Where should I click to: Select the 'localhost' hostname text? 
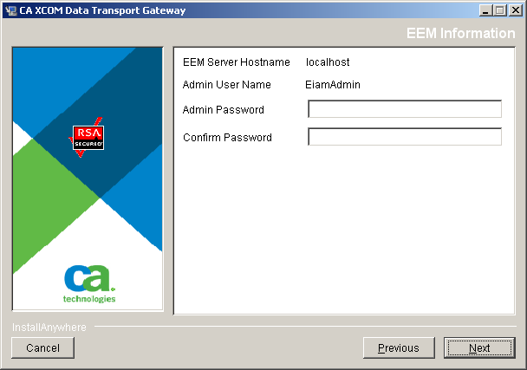(328, 62)
